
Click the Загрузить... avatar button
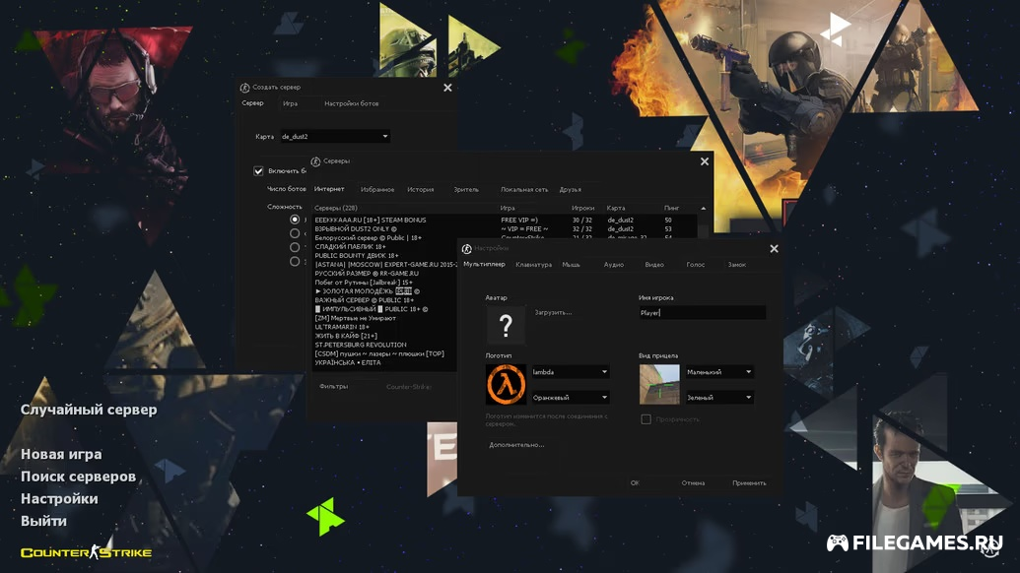553,312
